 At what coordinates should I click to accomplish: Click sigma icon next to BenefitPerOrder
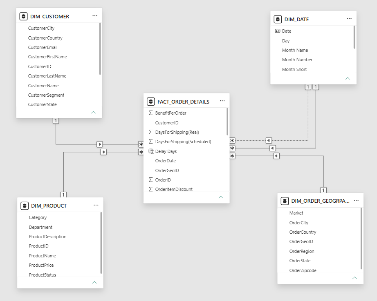point(151,113)
